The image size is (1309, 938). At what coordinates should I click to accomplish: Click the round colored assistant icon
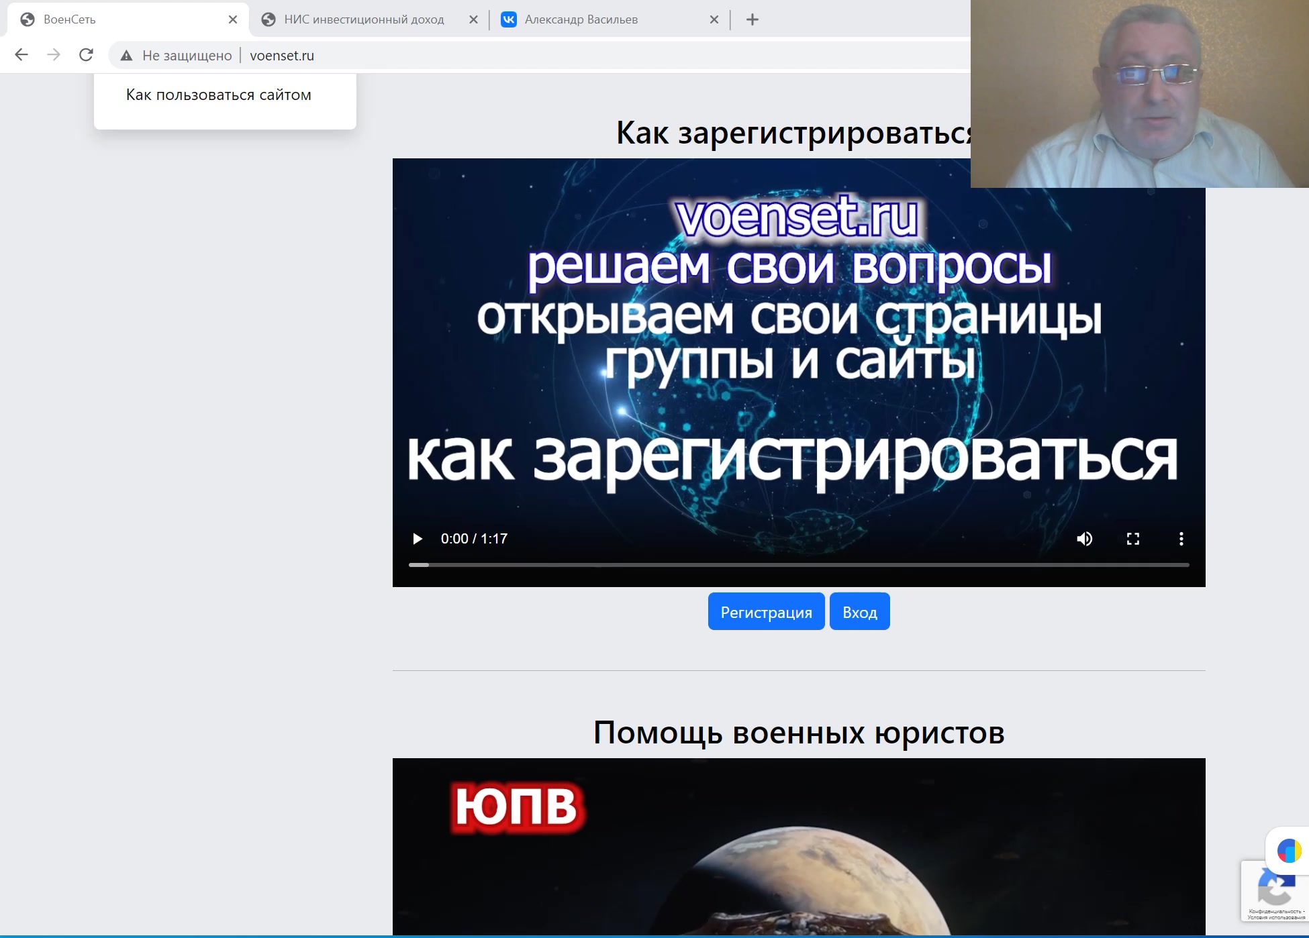1289,851
